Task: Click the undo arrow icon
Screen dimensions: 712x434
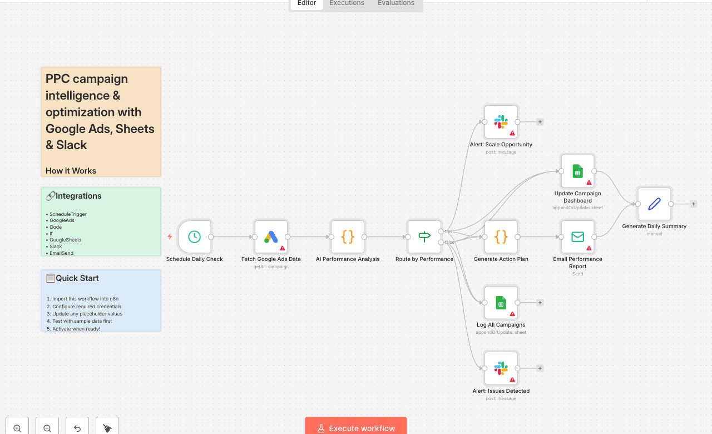Action: 77,427
